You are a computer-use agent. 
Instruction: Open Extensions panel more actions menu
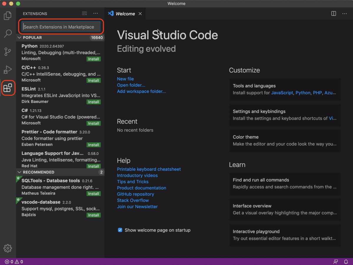(x=96, y=14)
